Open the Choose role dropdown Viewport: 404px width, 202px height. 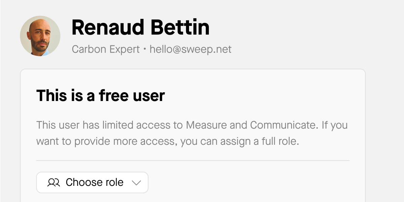coord(92,182)
